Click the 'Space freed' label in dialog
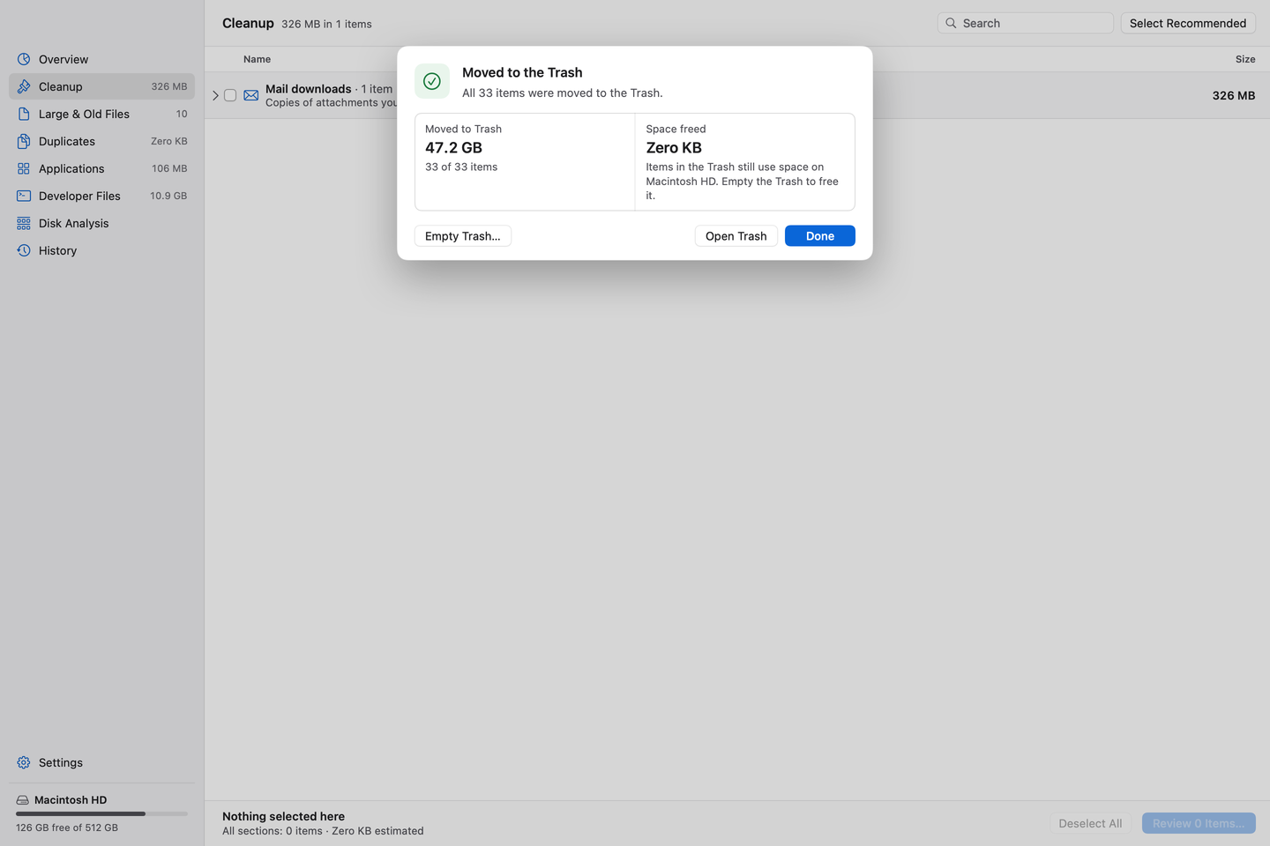This screenshot has height=846, width=1270. pyautogui.click(x=676, y=129)
